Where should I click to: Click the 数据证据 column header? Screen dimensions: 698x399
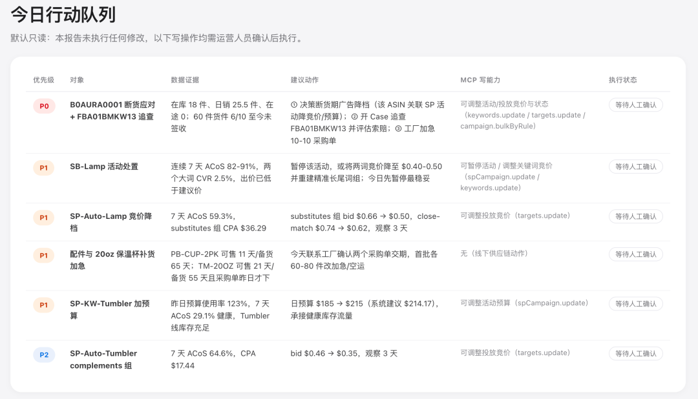[x=185, y=80]
